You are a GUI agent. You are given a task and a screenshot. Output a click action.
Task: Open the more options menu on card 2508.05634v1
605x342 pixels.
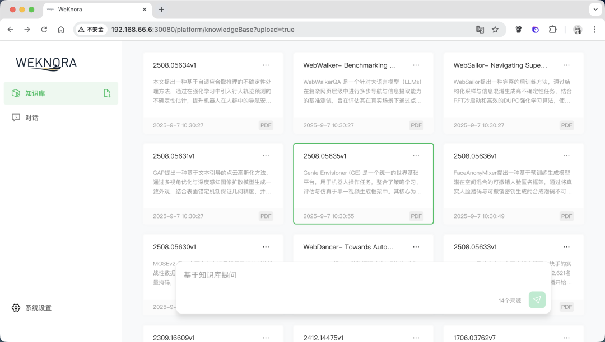point(266,65)
